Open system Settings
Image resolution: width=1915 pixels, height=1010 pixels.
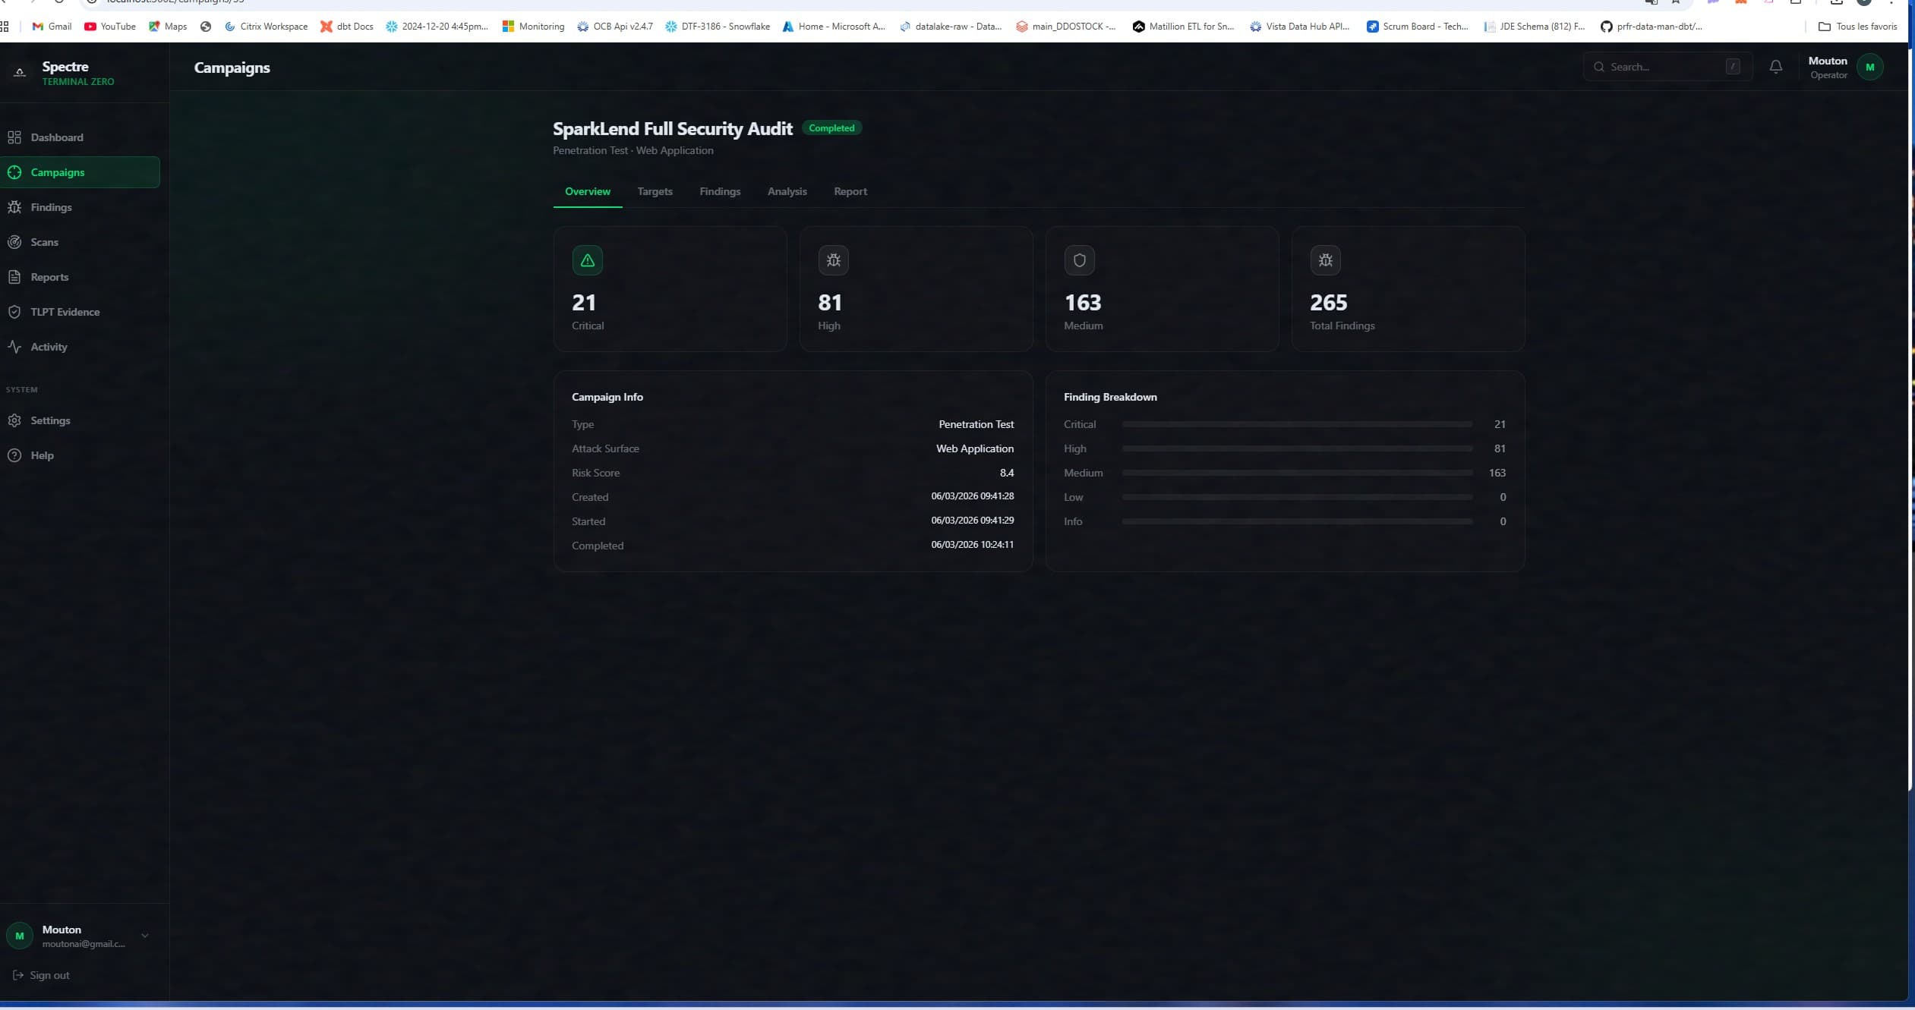(51, 420)
